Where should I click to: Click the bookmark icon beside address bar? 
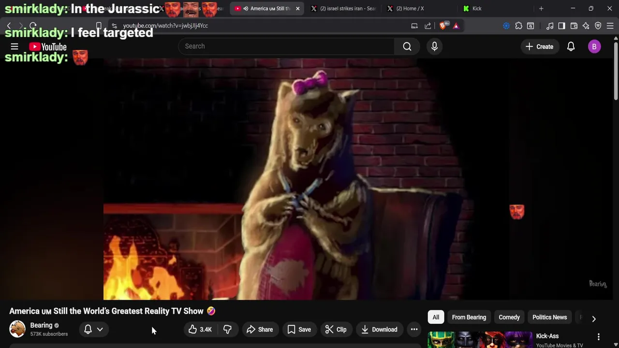click(x=99, y=26)
